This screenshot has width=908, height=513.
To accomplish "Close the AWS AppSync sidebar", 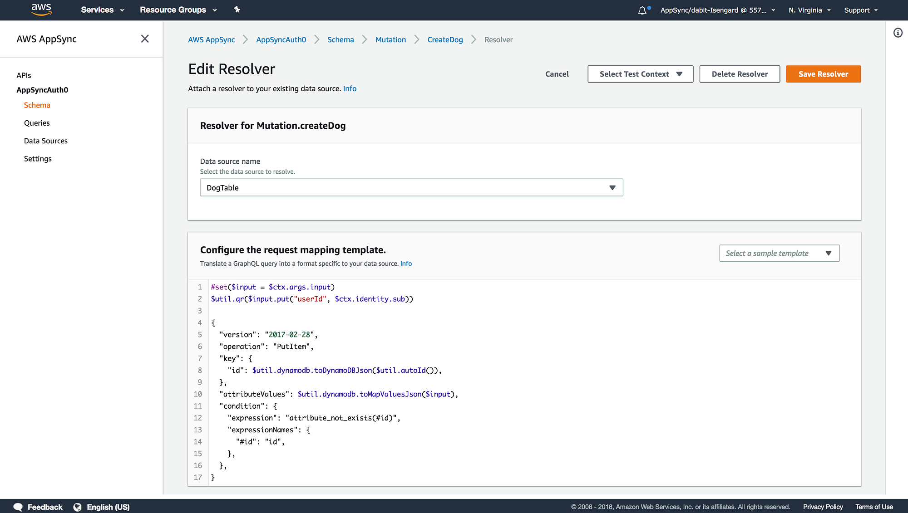I will 145,39.
